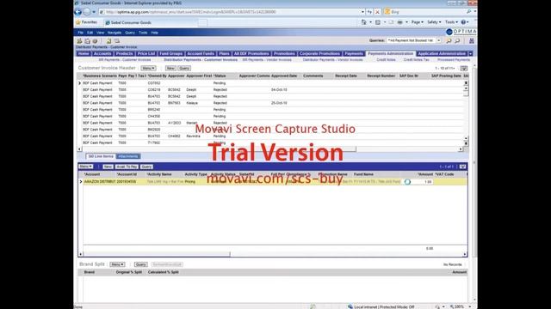Screen dimensions: 551x309
Task: Click Query in the Brand Split applet
Action: 140,264
